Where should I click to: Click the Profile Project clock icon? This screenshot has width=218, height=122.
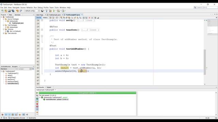click(x=63, y=11)
